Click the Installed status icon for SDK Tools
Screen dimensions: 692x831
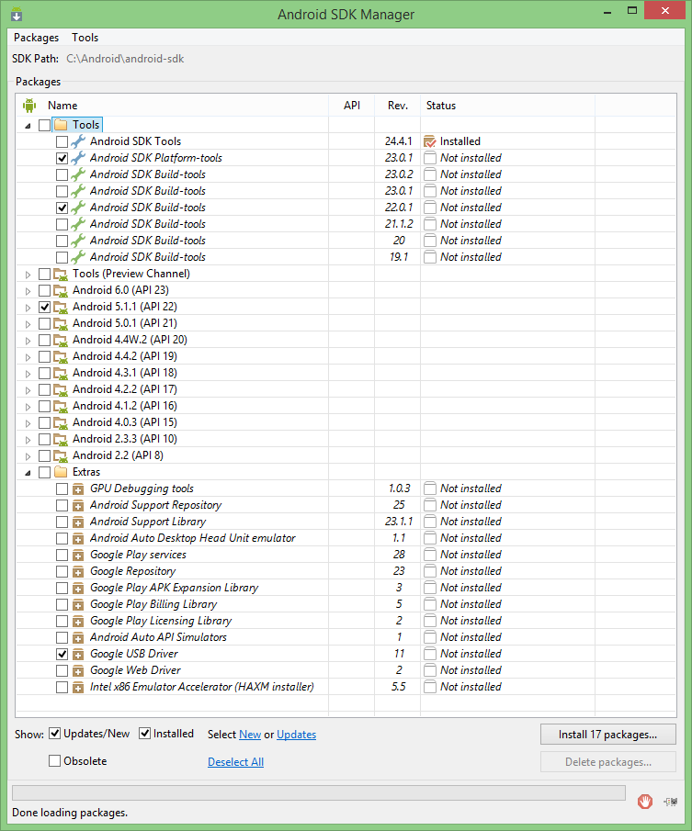[430, 141]
